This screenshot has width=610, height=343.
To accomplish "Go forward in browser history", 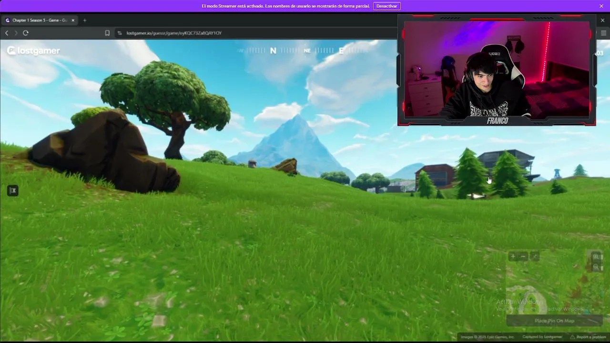I will click(16, 33).
